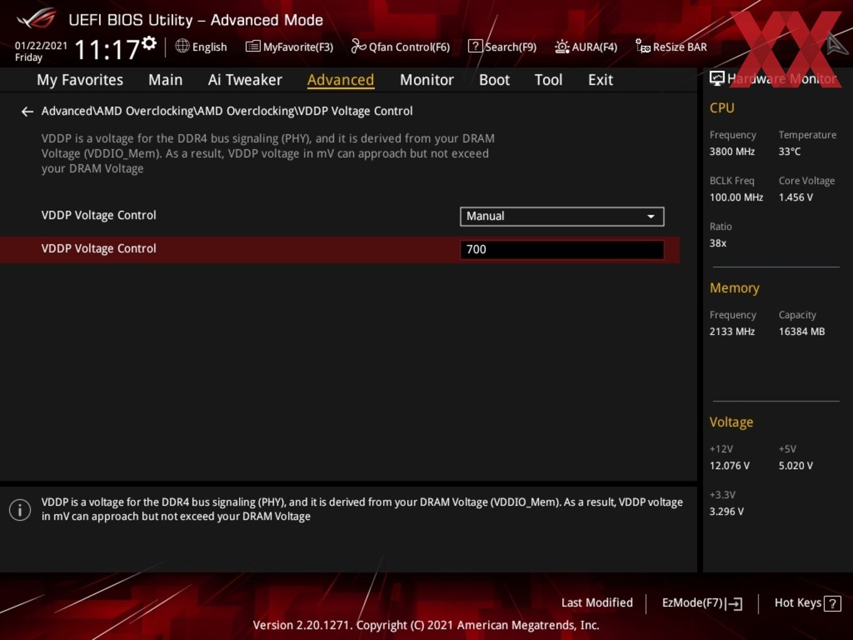Click the MyFavorite list icon
853x640 pixels.
253,46
